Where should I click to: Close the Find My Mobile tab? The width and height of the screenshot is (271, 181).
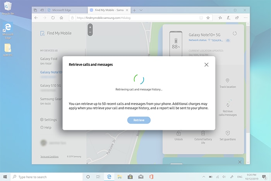pos(127,10)
